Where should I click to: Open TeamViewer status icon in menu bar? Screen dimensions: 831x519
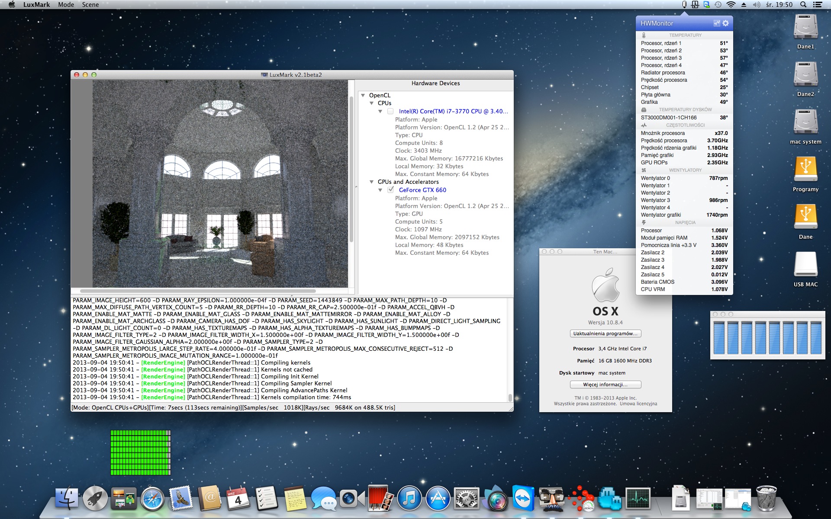[706, 5]
